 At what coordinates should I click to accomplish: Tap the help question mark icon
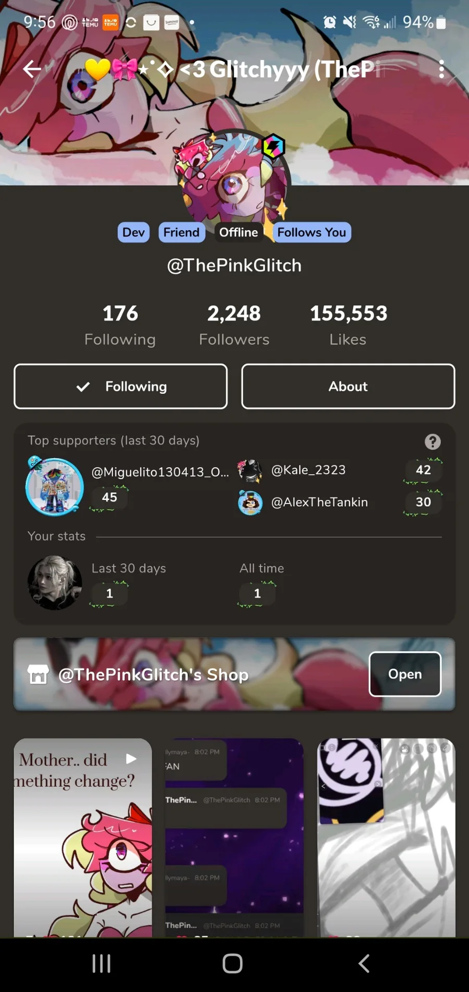pyautogui.click(x=432, y=441)
